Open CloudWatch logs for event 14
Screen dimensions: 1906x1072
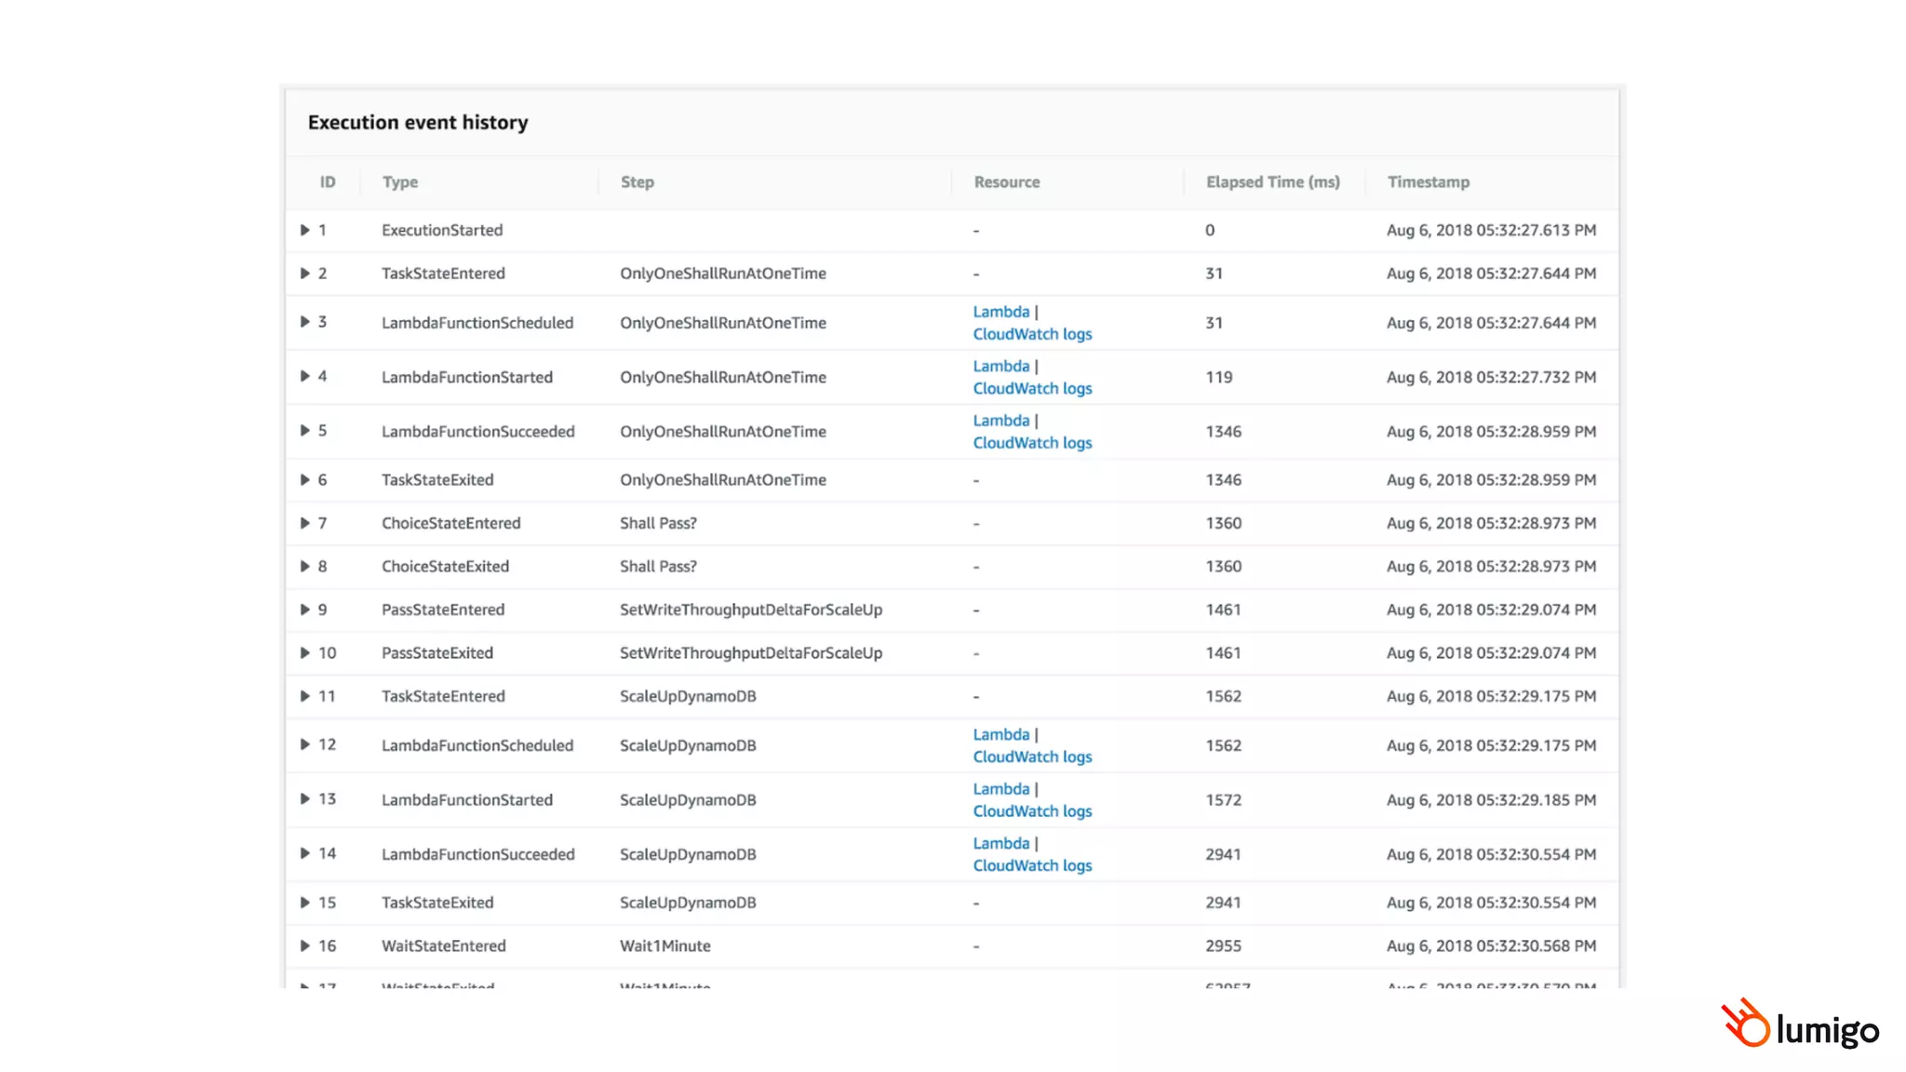click(1032, 865)
